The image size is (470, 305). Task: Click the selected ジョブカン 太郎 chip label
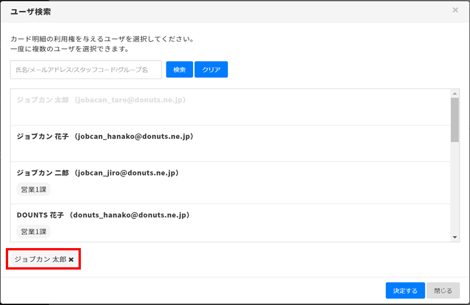click(40, 260)
